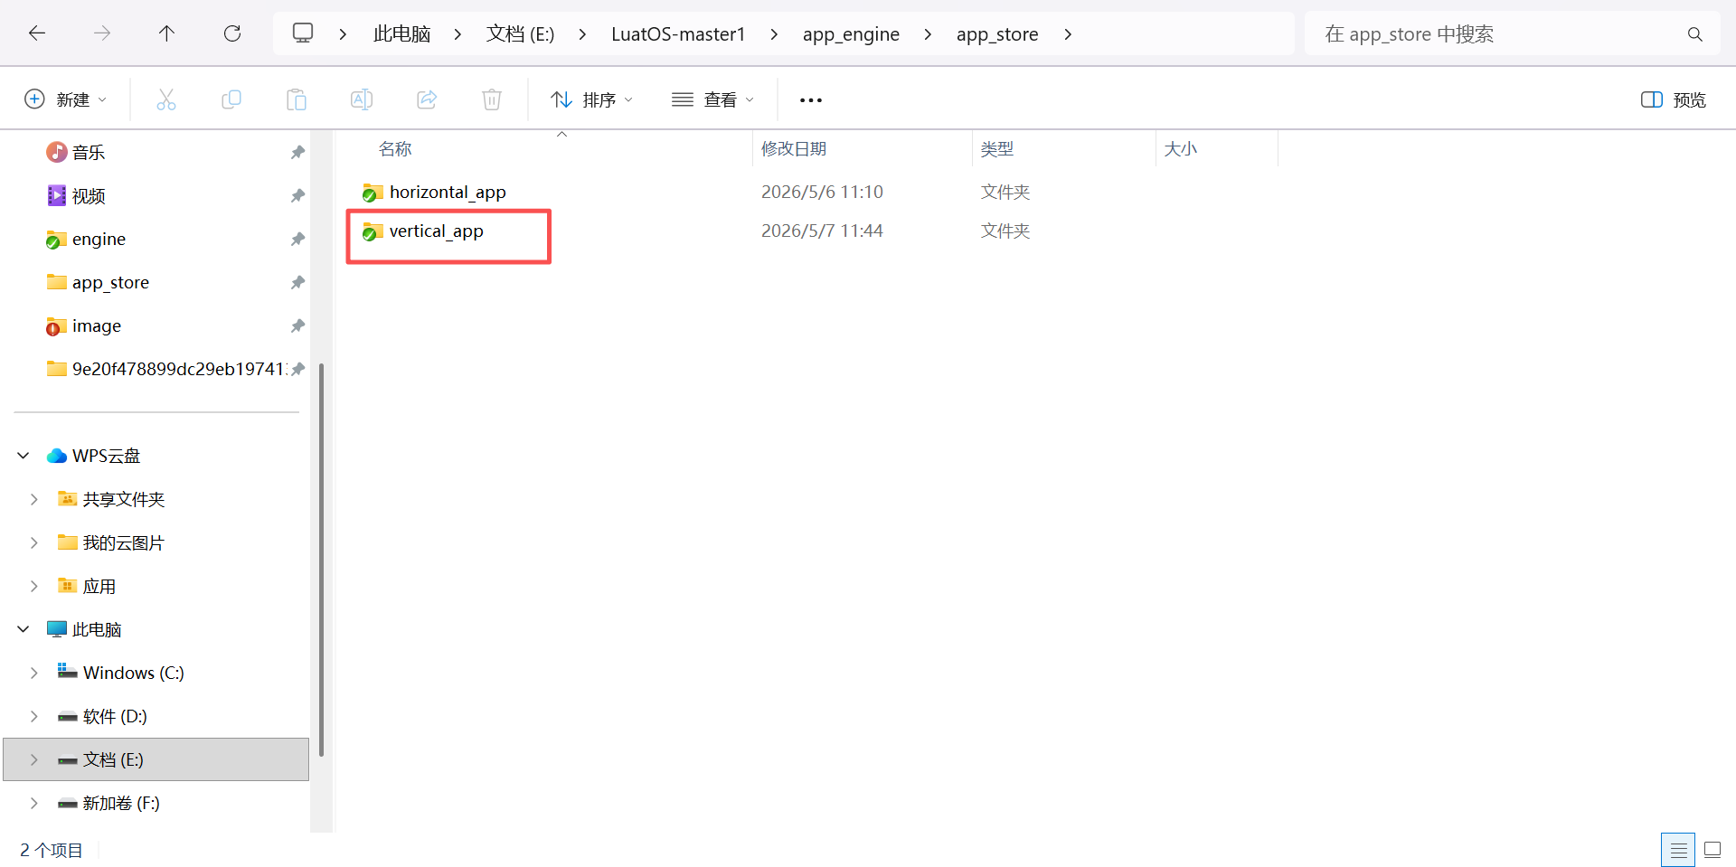Click the Paste clipboard icon
Image resolution: width=1736 pixels, height=867 pixels.
[x=297, y=99]
